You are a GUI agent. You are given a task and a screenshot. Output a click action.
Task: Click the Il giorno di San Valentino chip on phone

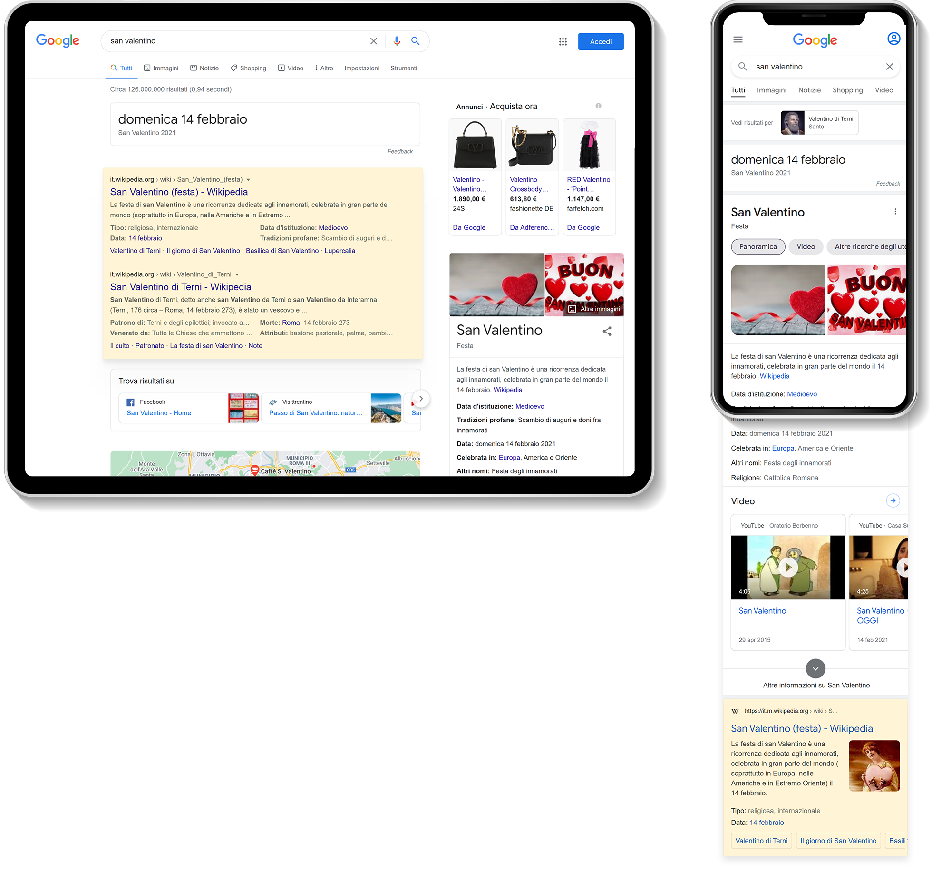[x=838, y=841]
